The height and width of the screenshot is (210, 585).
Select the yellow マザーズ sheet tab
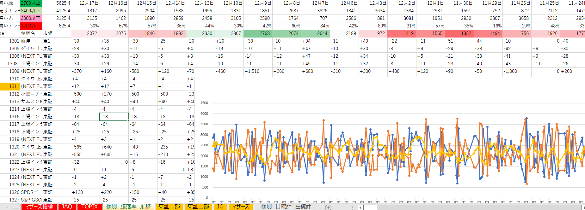tap(241, 207)
